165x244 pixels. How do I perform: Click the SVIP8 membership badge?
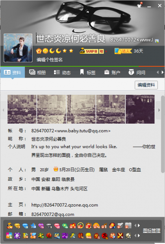click(89, 51)
